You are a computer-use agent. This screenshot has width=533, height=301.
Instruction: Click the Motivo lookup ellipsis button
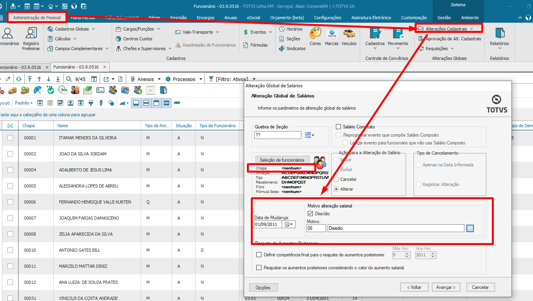[470, 228]
